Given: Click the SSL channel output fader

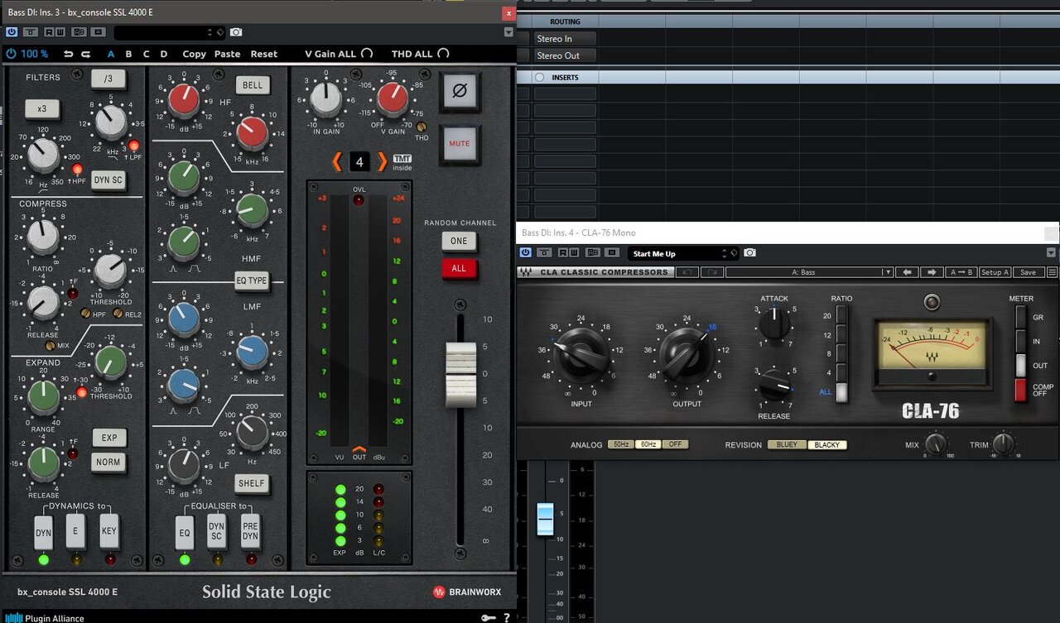Looking at the screenshot, I should click(460, 374).
